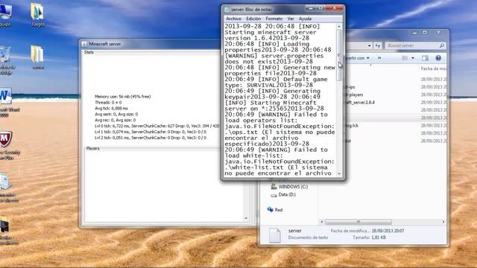The height and width of the screenshot is (268, 477).
Task: Click the Fecha de modificación column header
Action: 434,68
